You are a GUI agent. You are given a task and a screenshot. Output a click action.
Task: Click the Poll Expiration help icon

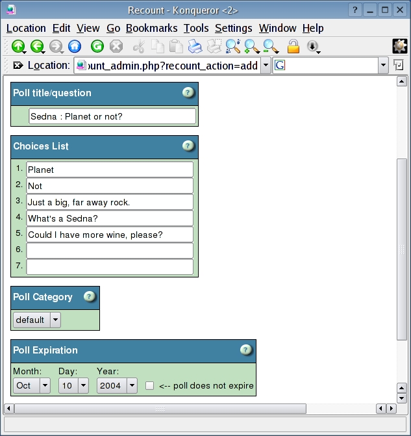pos(245,350)
